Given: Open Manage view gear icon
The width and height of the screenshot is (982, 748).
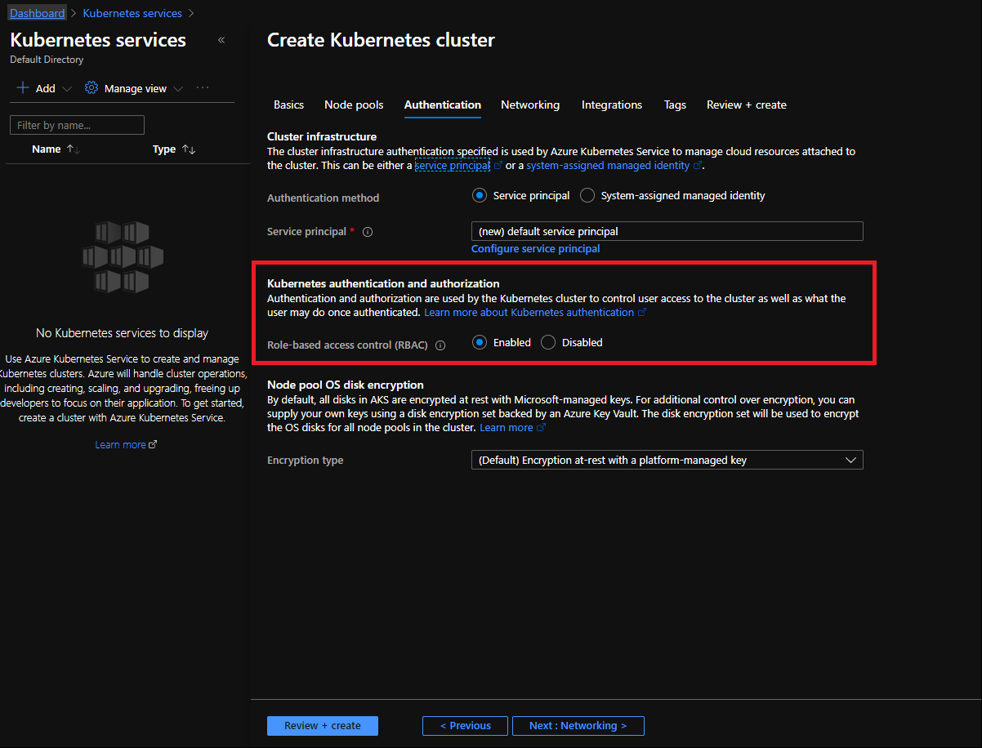Looking at the screenshot, I should pyautogui.click(x=92, y=88).
